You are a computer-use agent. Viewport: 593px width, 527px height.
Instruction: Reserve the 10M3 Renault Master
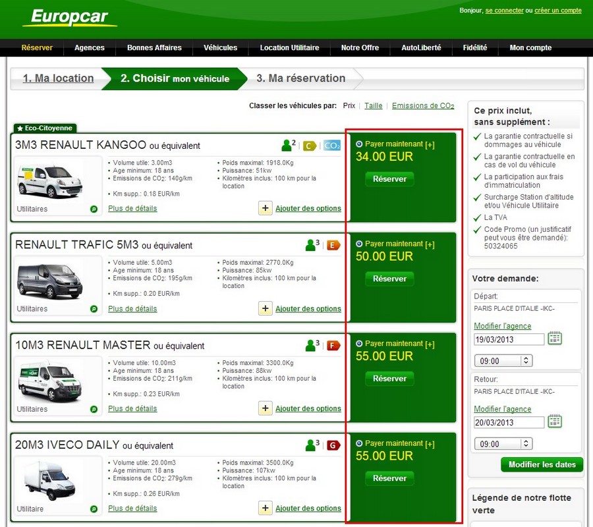point(389,378)
